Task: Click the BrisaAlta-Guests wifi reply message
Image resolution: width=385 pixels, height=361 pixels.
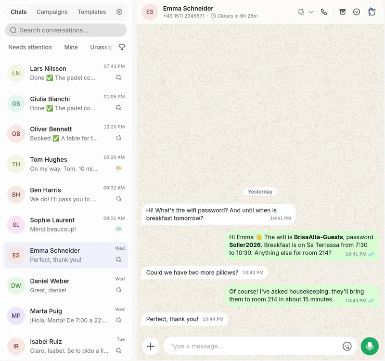Action: click(302, 245)
